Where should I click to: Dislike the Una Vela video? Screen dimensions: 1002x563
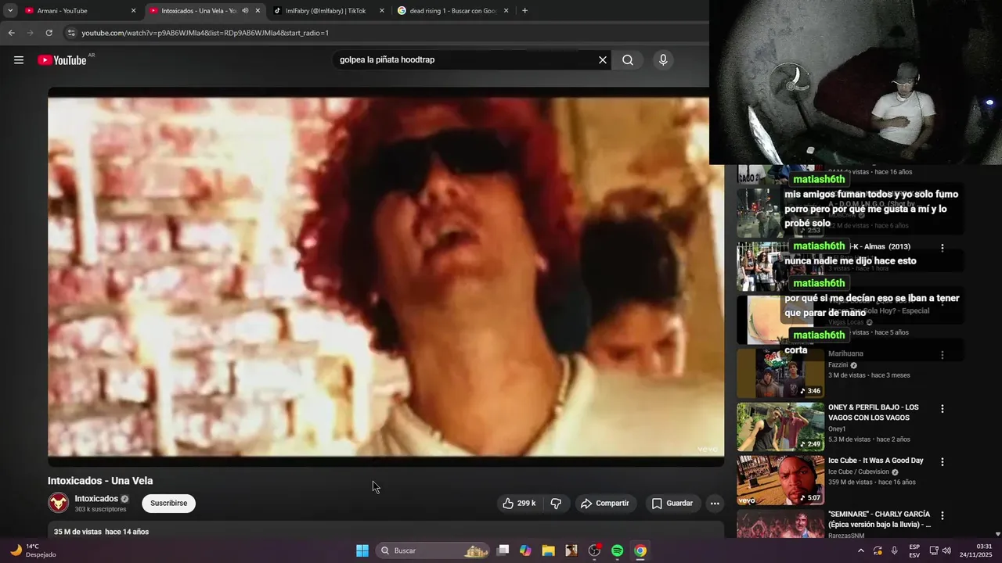coord(556,504)
